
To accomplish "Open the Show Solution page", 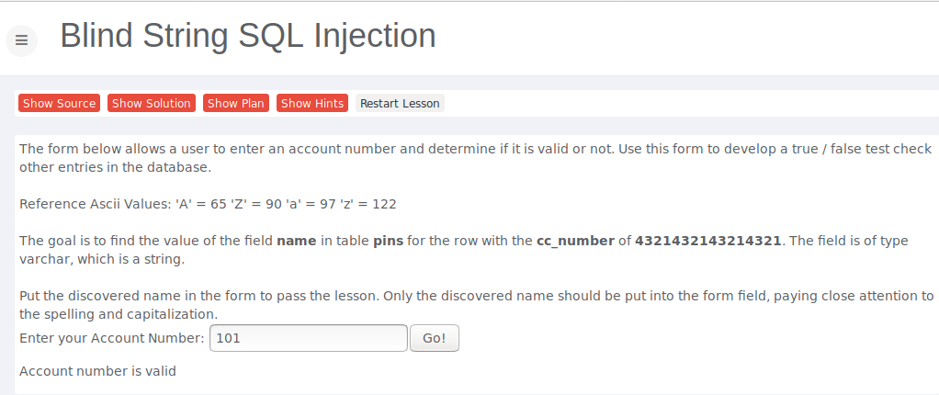I will (x=152, y=104).
